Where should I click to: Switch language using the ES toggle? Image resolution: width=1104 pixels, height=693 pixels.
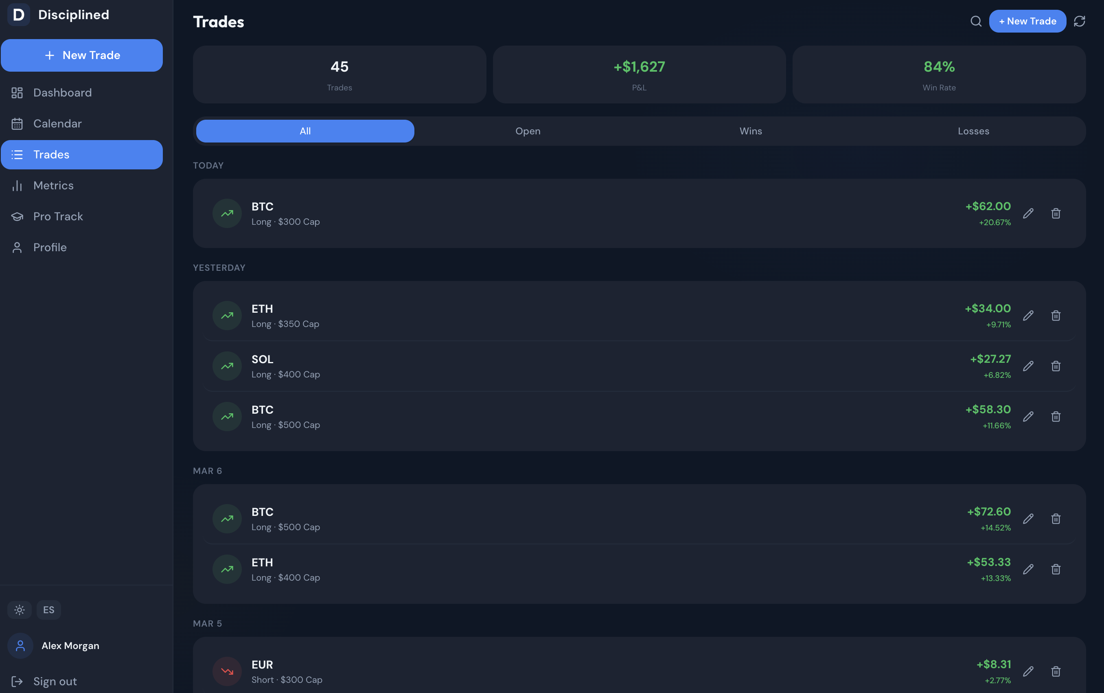point(48,610)
